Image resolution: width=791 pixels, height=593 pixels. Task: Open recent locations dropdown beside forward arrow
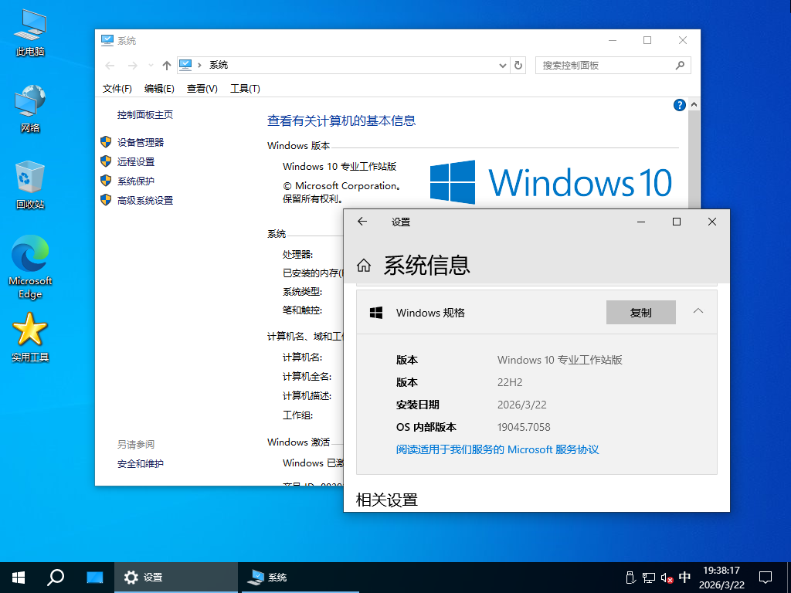coord(148,66)
